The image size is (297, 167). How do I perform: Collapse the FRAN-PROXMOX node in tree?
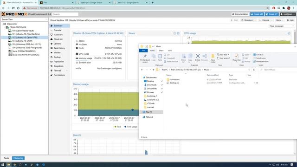click(5, 27)
